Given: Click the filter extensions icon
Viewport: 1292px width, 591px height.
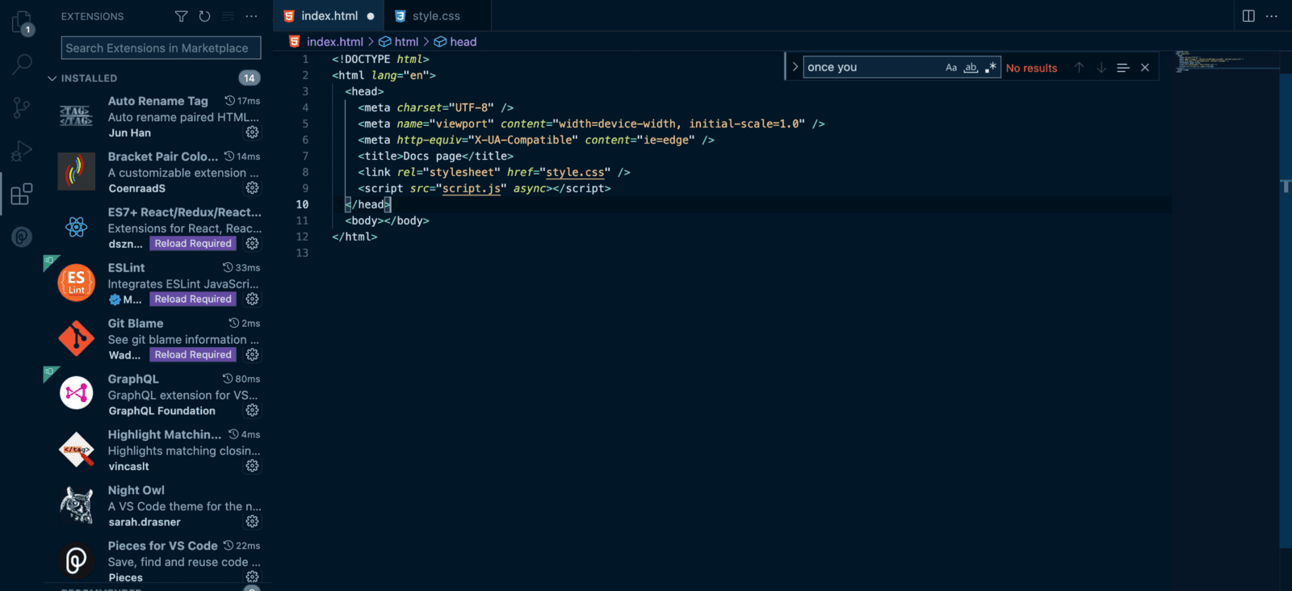Looking at the screenshot, I should click(181, 16).
